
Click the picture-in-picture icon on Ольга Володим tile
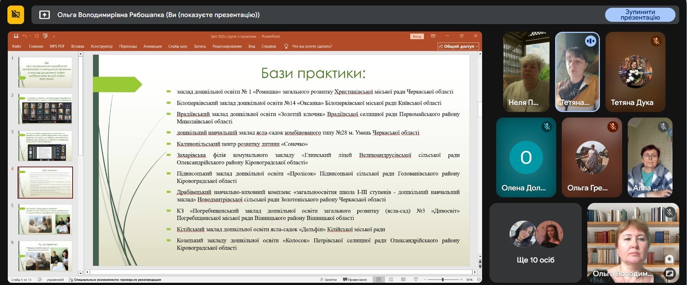point(669,274)
